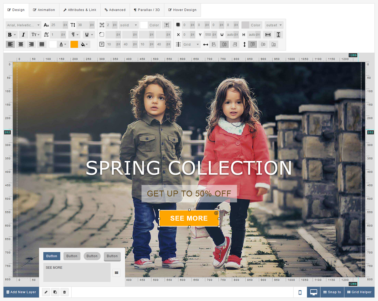Open the Hover Design tab

point(182,10)
